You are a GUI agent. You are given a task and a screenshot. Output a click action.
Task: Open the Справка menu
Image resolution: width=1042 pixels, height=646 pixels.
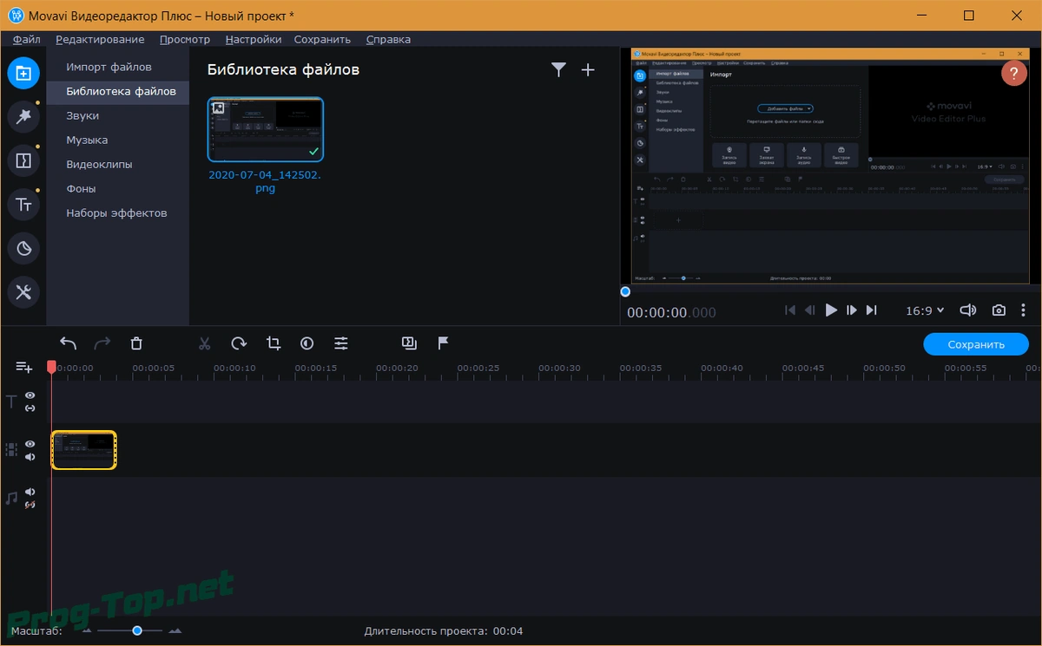pos(388,39)
